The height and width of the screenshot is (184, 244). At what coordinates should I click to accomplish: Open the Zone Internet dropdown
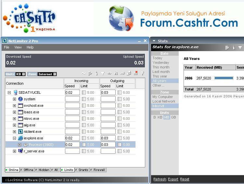(55, 74)
